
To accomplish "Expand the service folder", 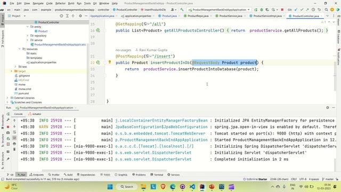I will click(28, 40).
